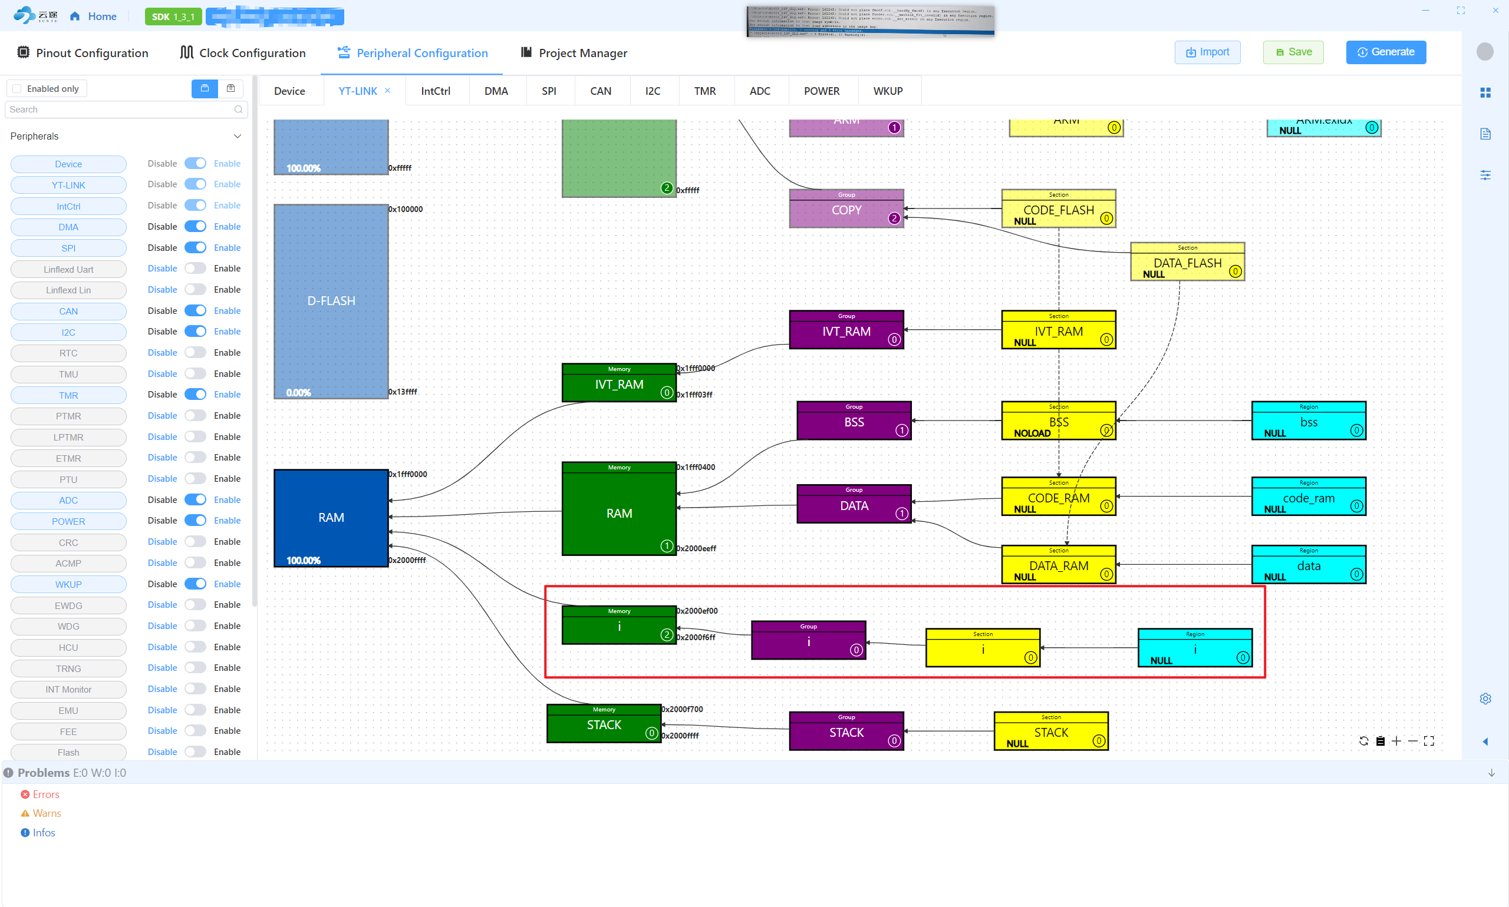Switch to the CAN tab
Screen dimensions: 1509x907
pyautogui.click(x=601, y=91)
